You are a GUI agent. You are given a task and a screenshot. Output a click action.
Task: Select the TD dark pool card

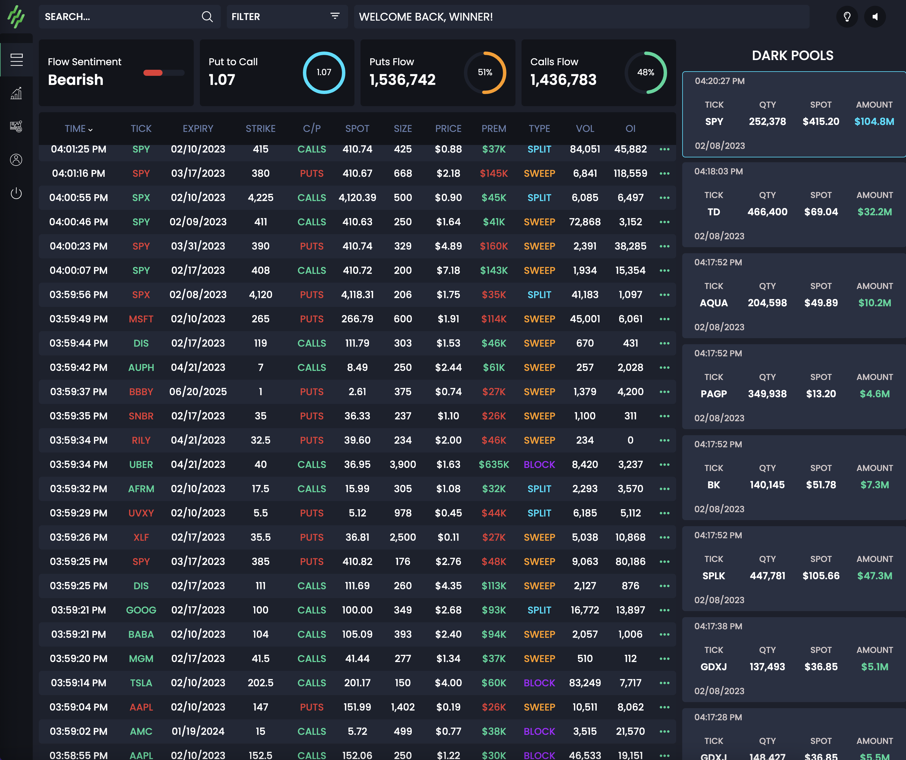pos(794,205)
